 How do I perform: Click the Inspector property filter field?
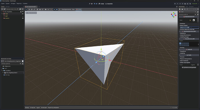coord(188,14)
